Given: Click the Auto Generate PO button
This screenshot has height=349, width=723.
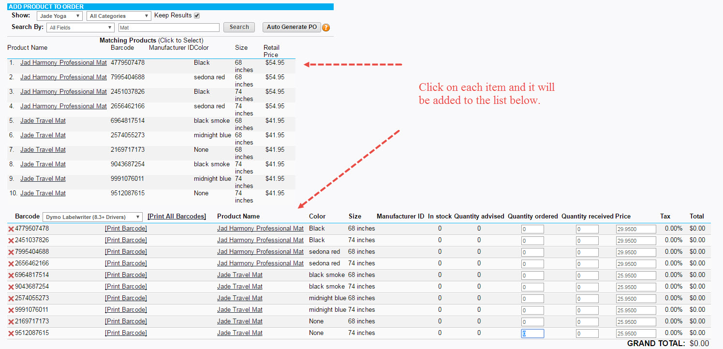Looking at the screenshot, I should [x=292, y=27].
